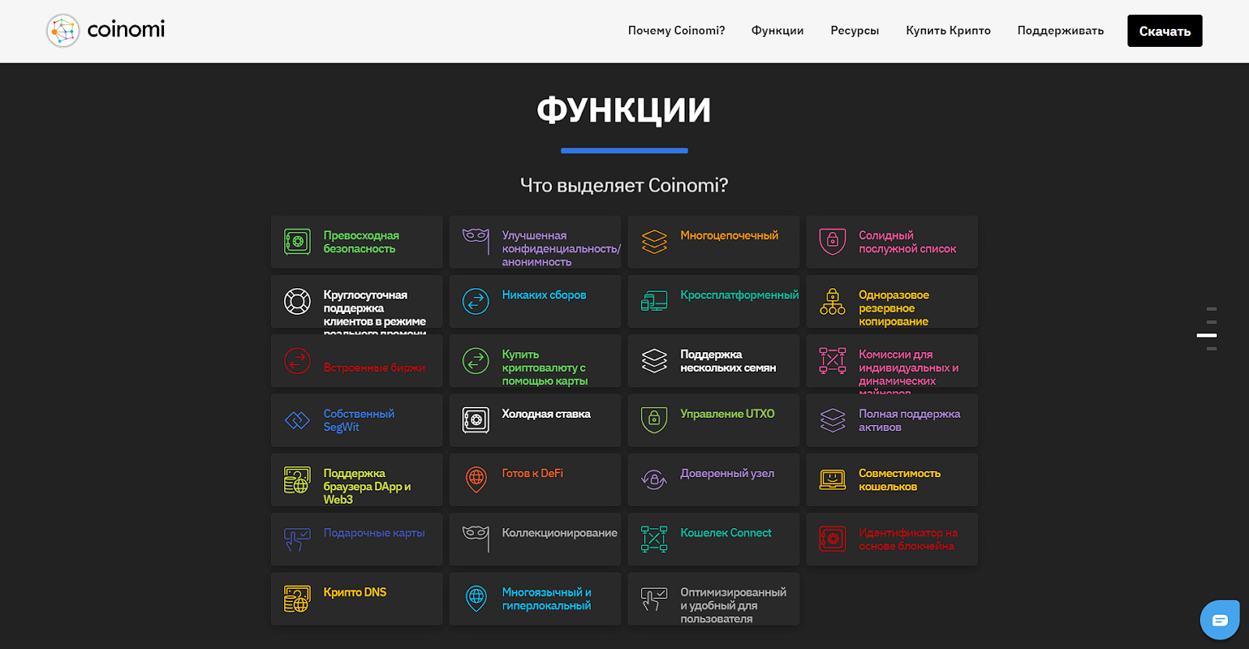1249x649 pixels.
Task: Click the vault icon beside Холодная ставка
Action: click(476, 420)
